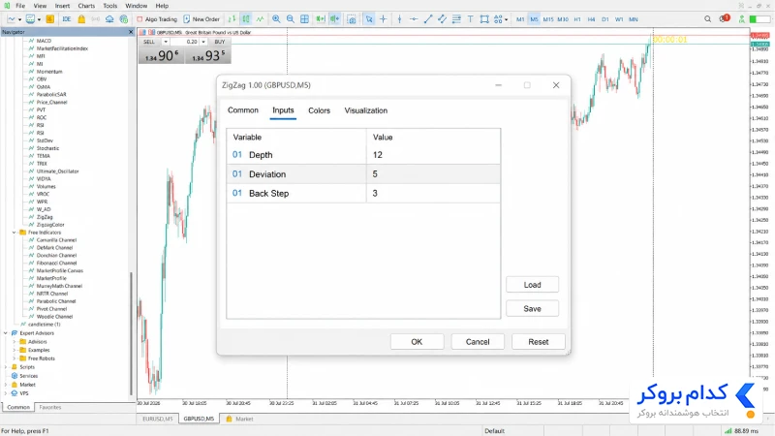Click OK in the ZigZag dialog
This screenshot has height=436, width=775.
tap(417, 342)
